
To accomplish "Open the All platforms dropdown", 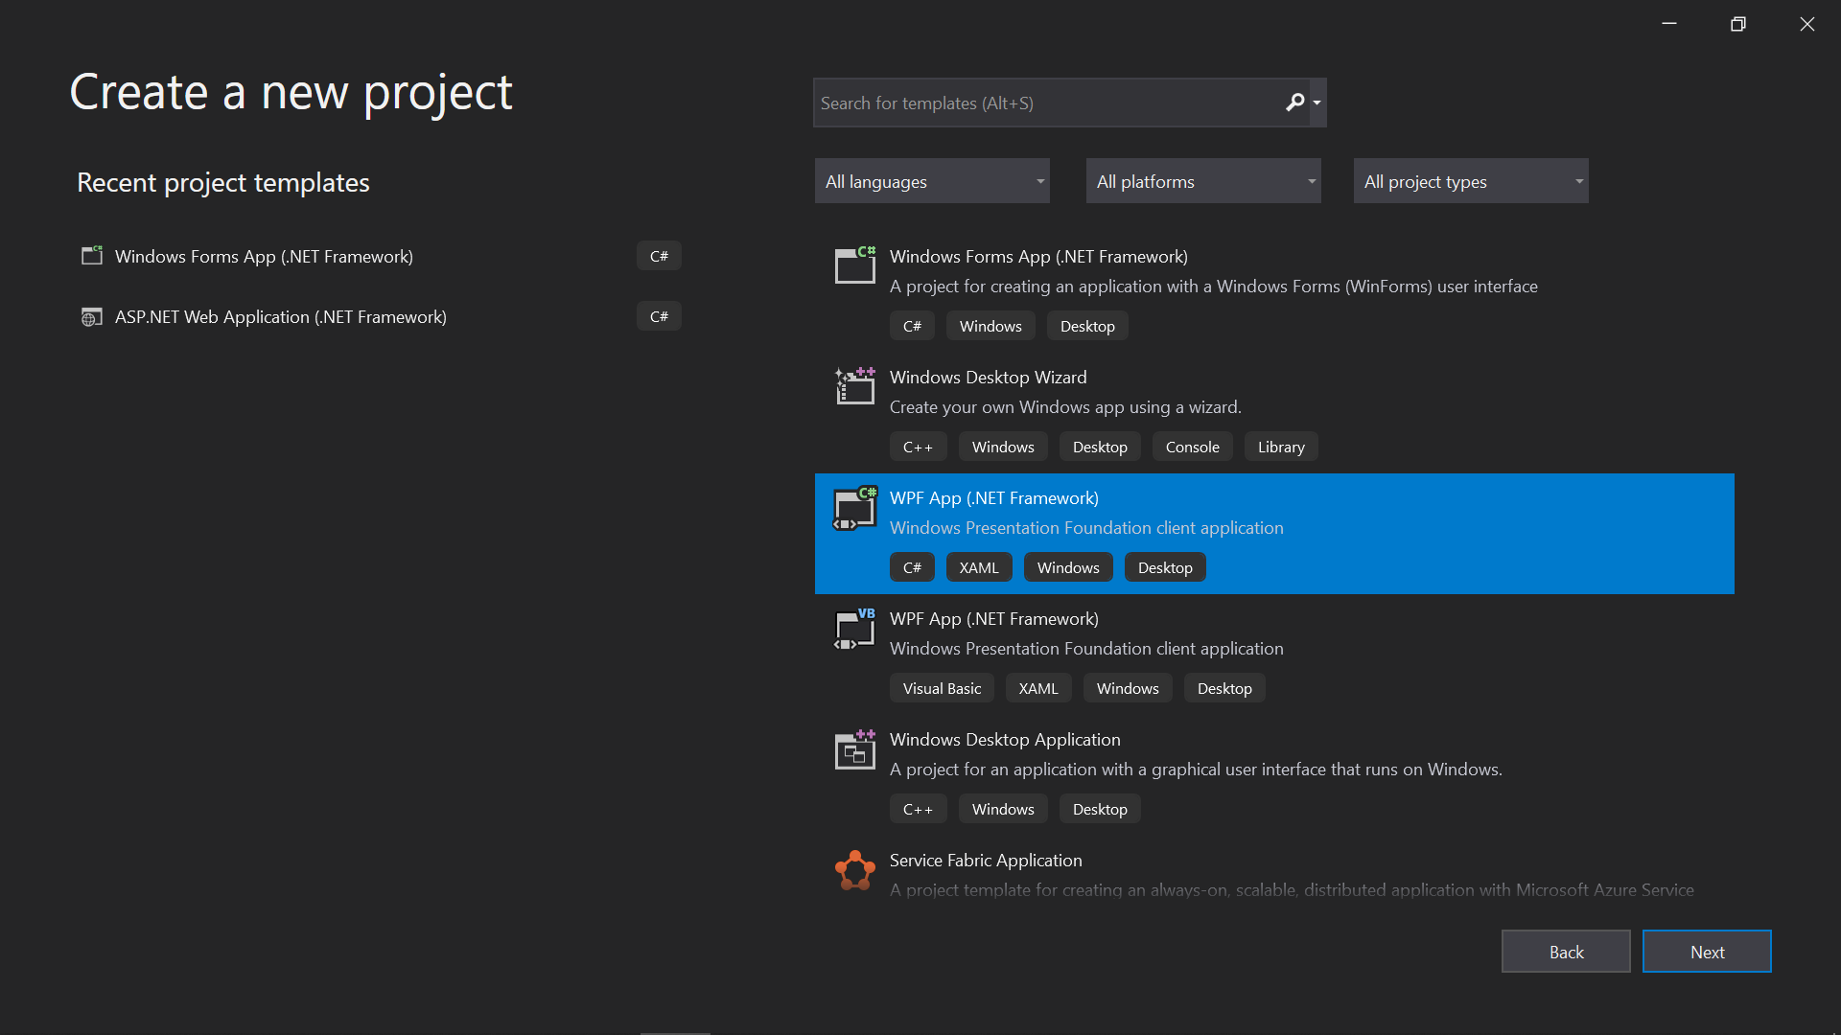I will pos(1202,181).
